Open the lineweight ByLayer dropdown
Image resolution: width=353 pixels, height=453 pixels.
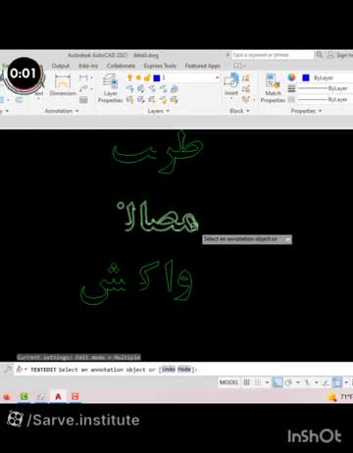[325, 88]
